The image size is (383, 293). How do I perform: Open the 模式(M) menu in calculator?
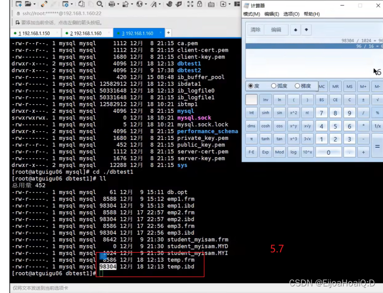point(252,14)
